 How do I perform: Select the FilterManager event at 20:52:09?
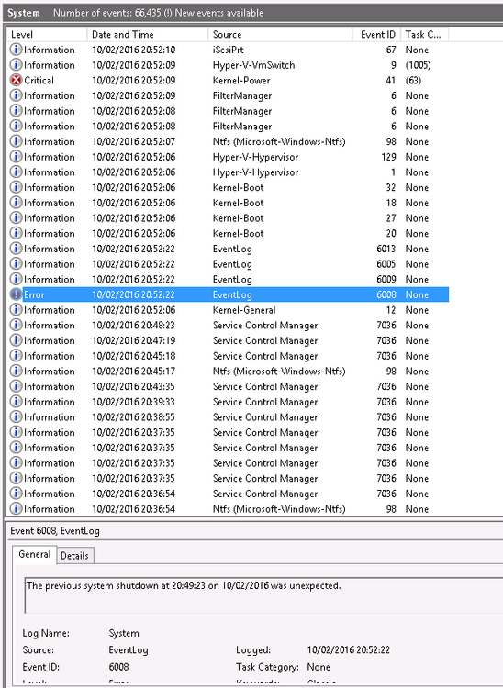tap(229, 95)
